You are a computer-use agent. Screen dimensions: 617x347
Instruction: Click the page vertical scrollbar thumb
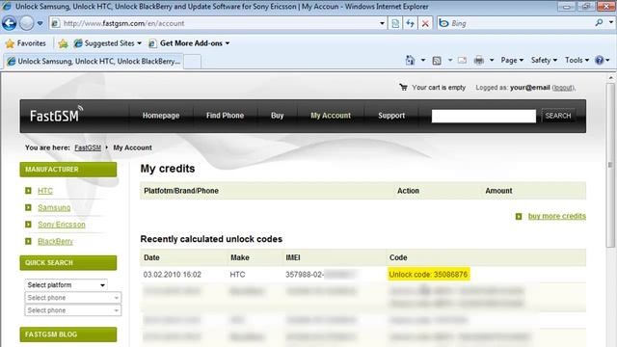point(610,165)
